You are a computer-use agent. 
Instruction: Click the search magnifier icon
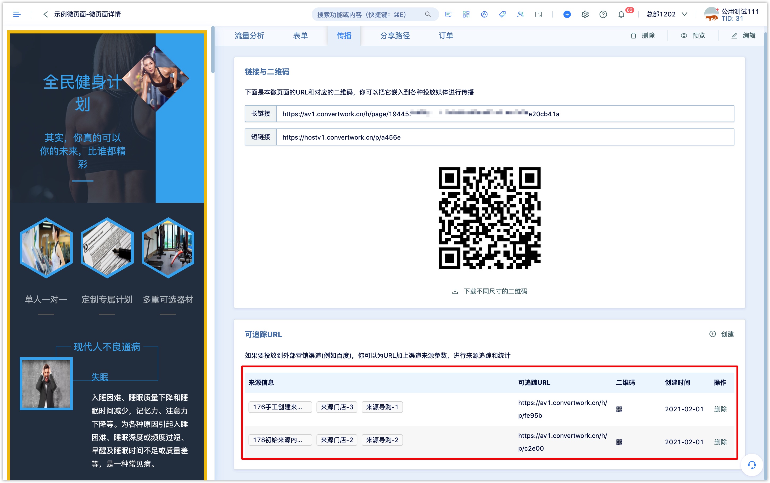427,14
